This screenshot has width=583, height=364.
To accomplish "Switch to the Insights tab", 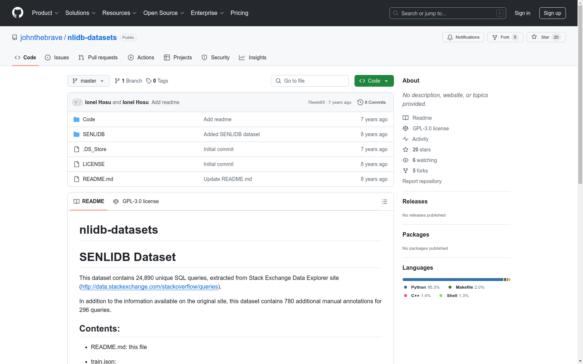I will 253,58.
